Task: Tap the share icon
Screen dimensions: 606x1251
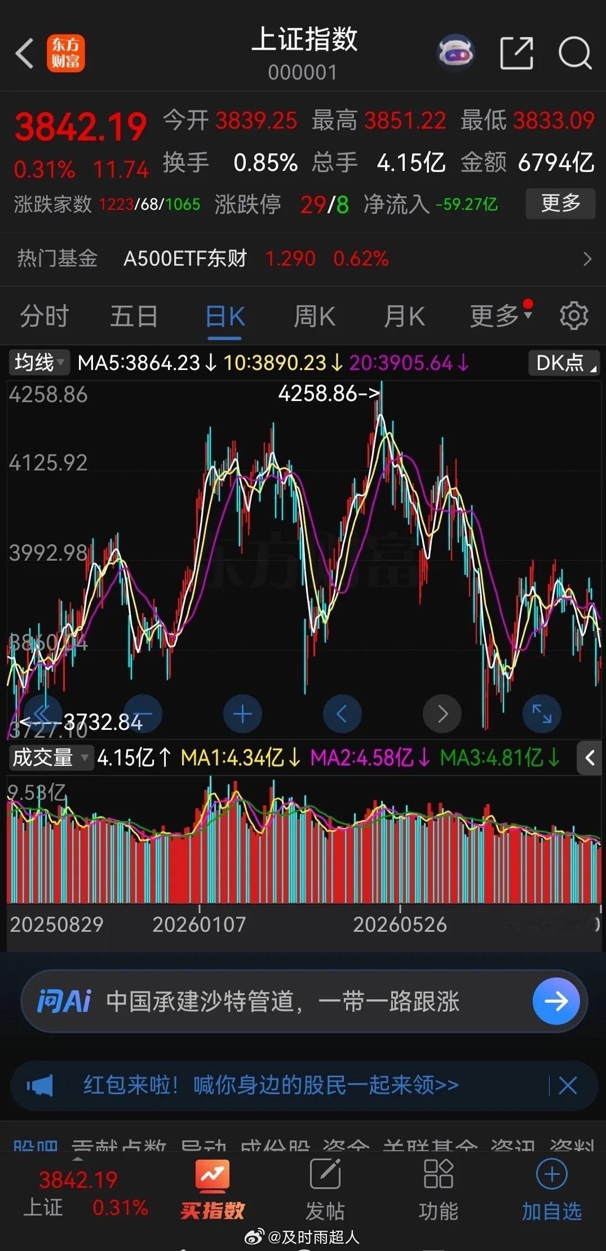Action: point(516,54)
